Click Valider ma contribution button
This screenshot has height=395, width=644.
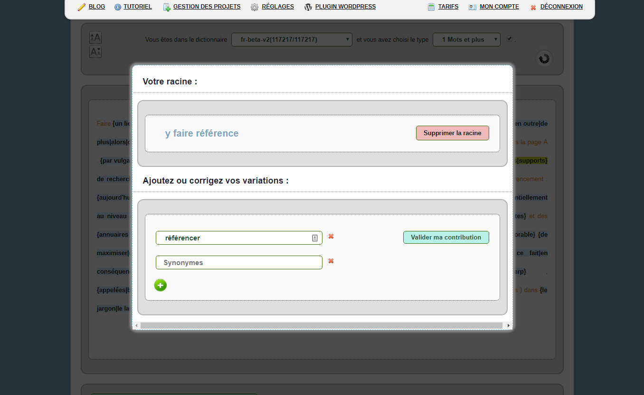tap(446, 238)
